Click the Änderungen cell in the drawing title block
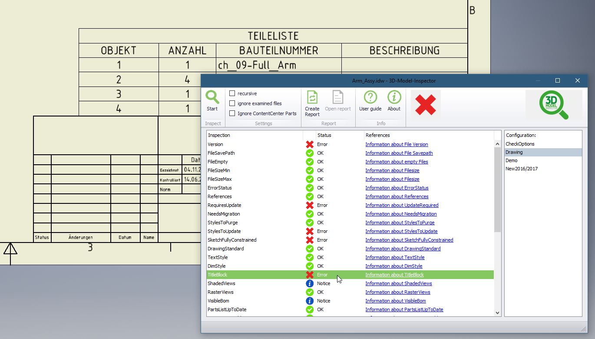Image resolution: width=595 pixels, height=339 pixels. (81, 237)
